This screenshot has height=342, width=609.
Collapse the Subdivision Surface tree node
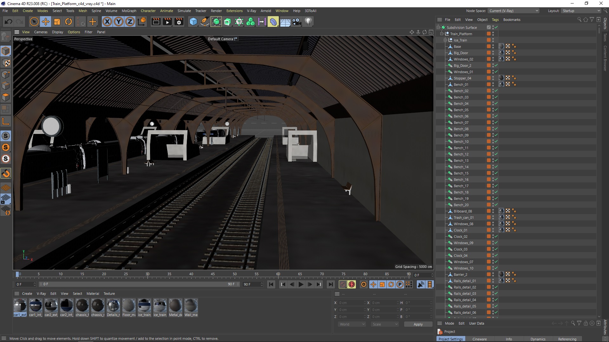[439, 28]
